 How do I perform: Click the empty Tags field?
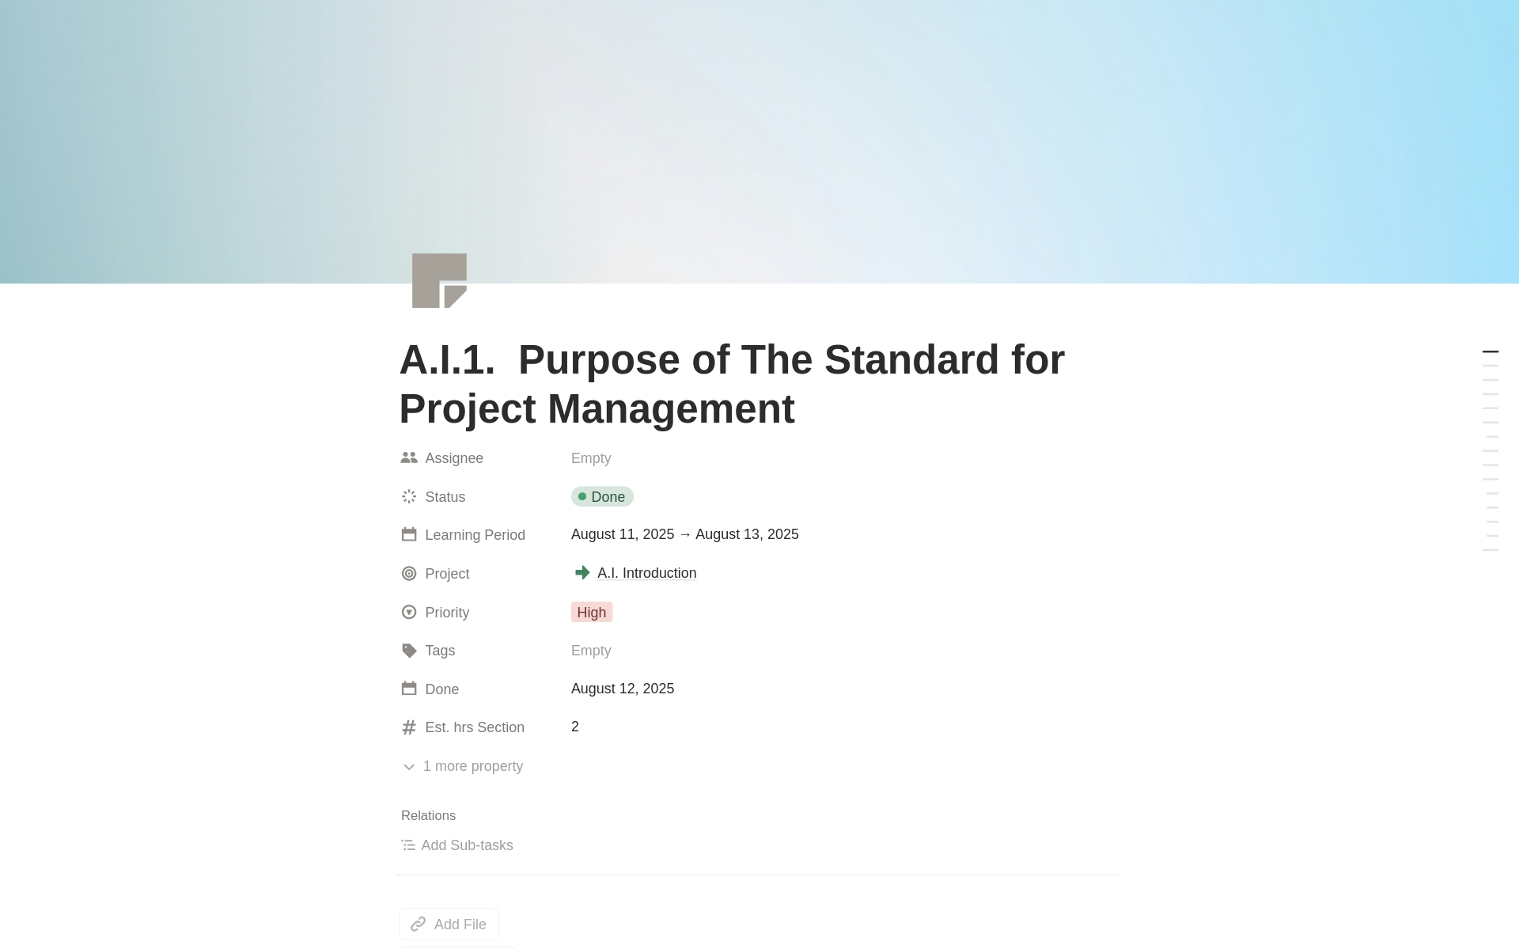591,651
